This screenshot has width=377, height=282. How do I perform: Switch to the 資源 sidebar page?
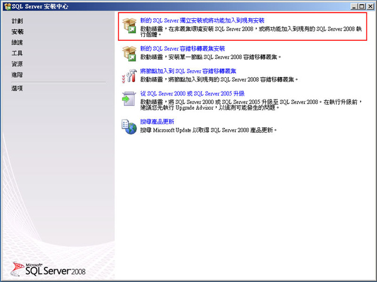click(17, 64)
